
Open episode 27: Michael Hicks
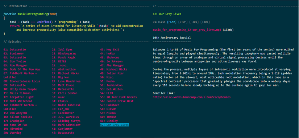65,74
